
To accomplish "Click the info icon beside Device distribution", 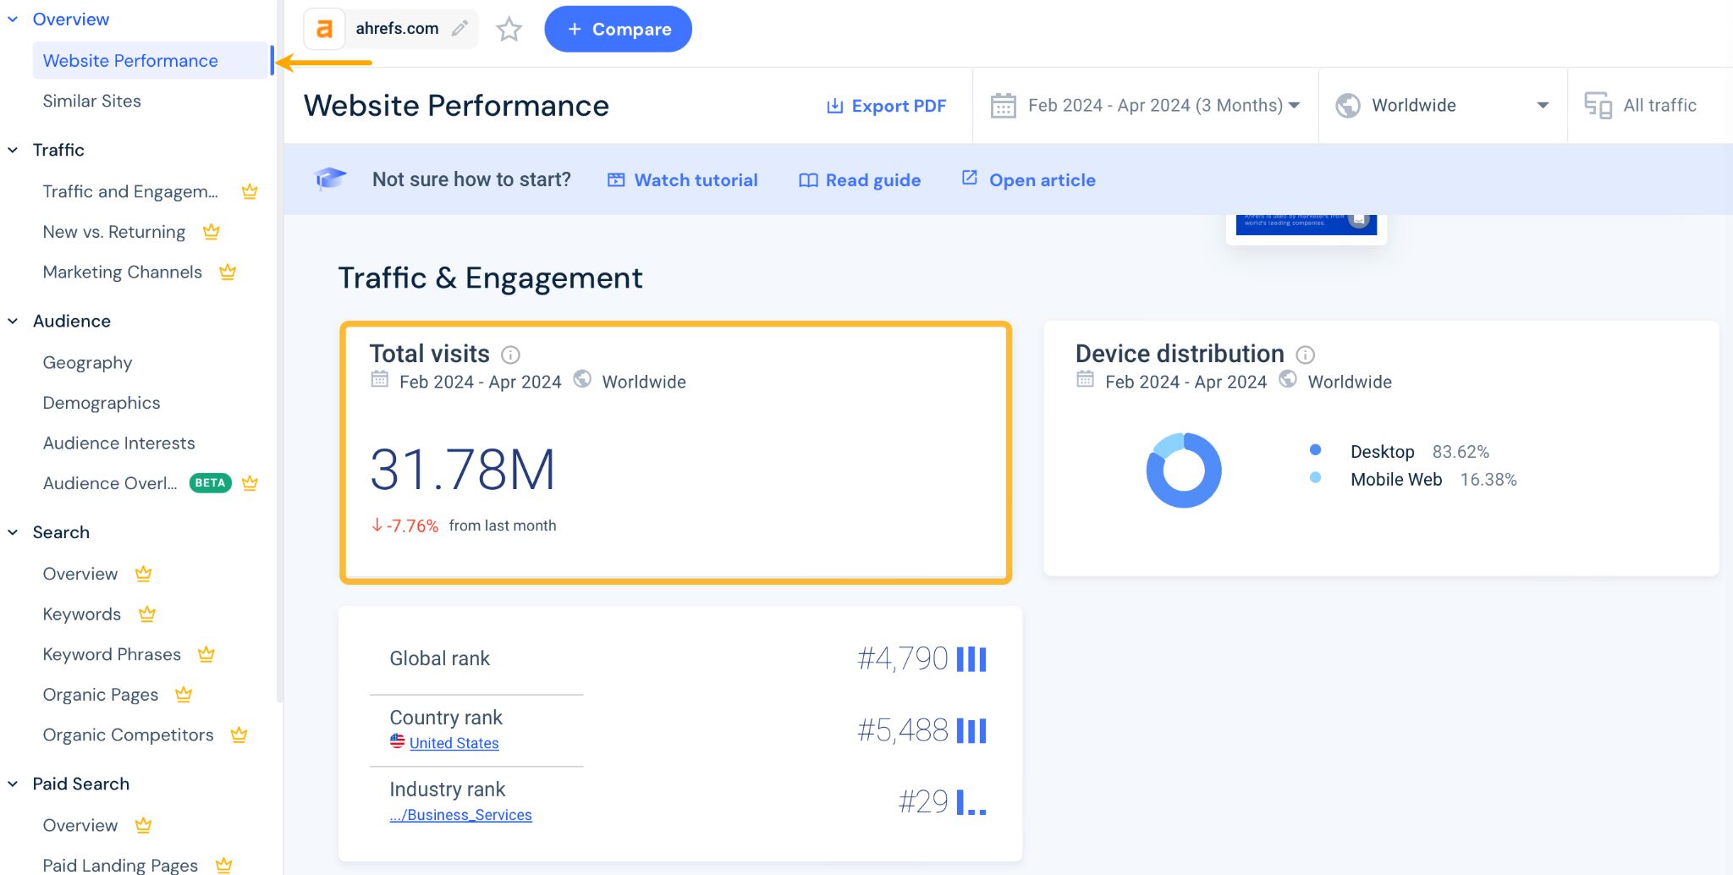I will coord(1304,355).
